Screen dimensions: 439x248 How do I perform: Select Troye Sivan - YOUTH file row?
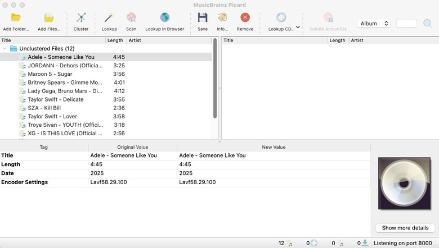pyautogui.click(x=106, y=125)
